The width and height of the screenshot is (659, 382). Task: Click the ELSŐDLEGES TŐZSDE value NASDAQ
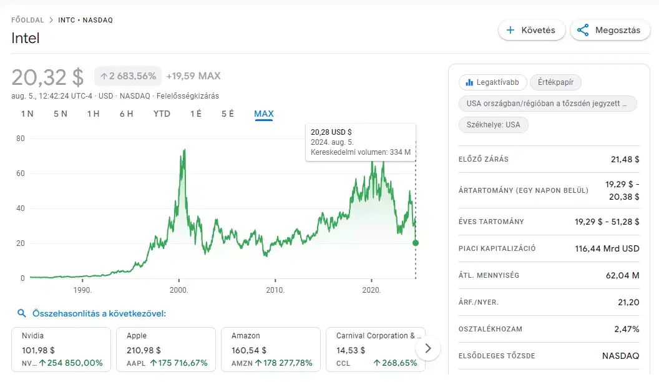tap(621, 356)
